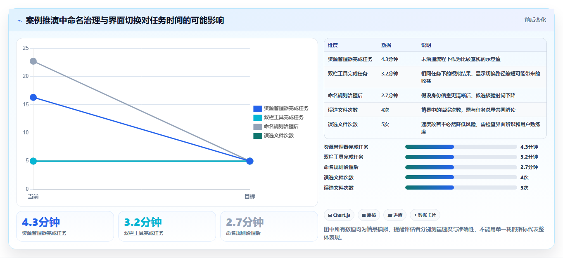The image size is (563, 258).
Task: Click the grey data point at 当前
Action: click(33, 61)
